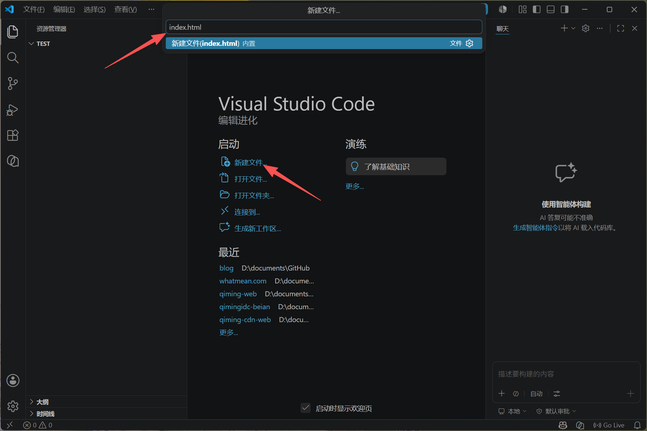Screen dimensions: 647x431
Task: Click 更多... under the 演练 section
Action: click(x=355, y=186)
